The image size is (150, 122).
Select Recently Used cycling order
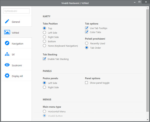(87, 43)
